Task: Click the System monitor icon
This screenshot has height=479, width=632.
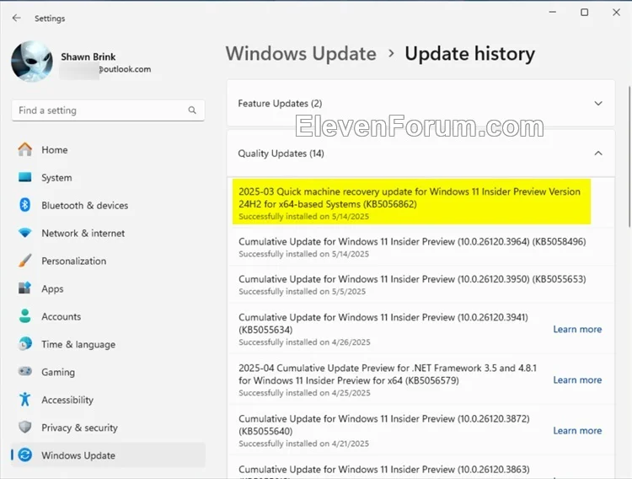Action: coord(25,178)
